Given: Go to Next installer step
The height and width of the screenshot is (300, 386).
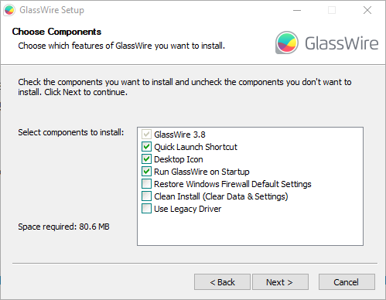Looking at the screenshot, I should [280, 282].
